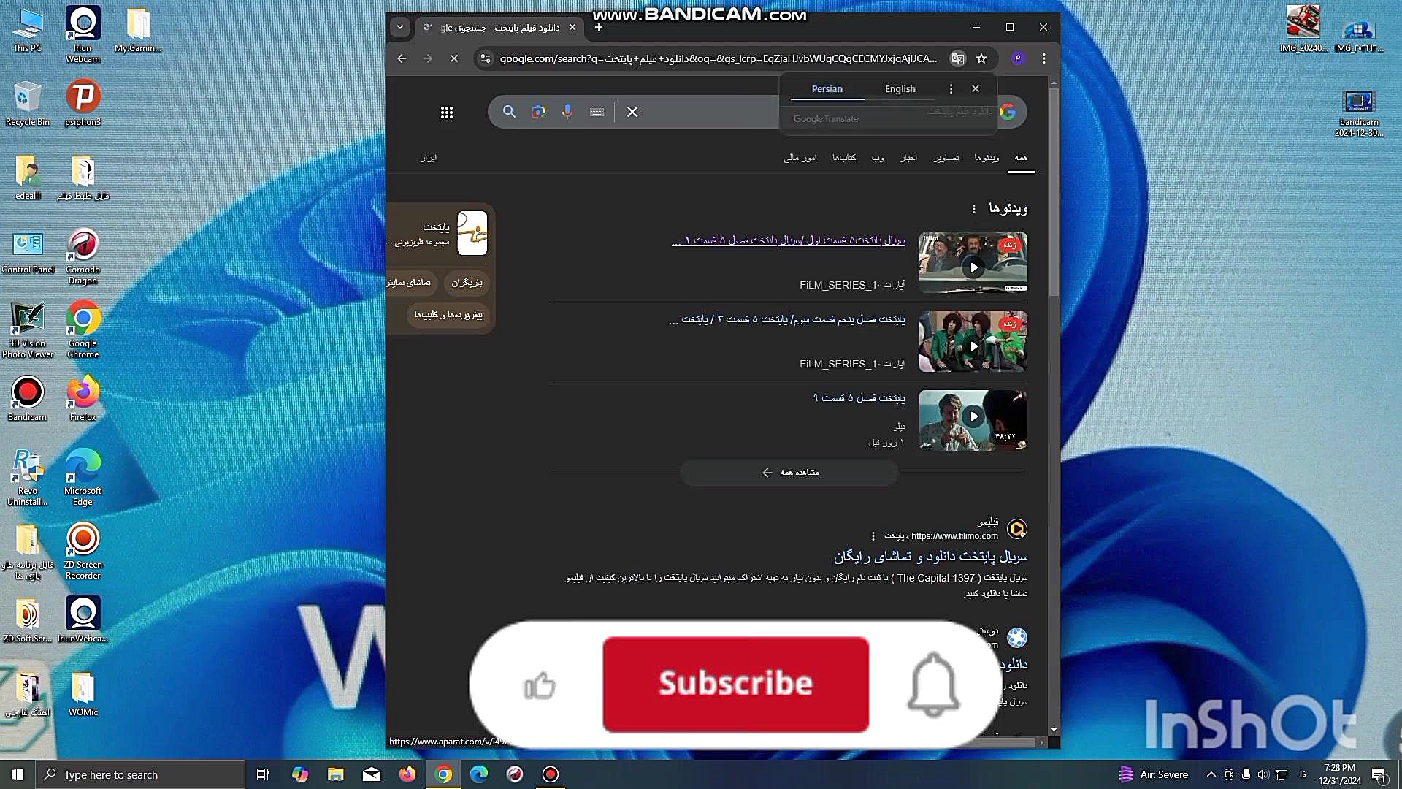Clear the search box text
Screen dimensions: 1402x789
(x=632, y=112)
